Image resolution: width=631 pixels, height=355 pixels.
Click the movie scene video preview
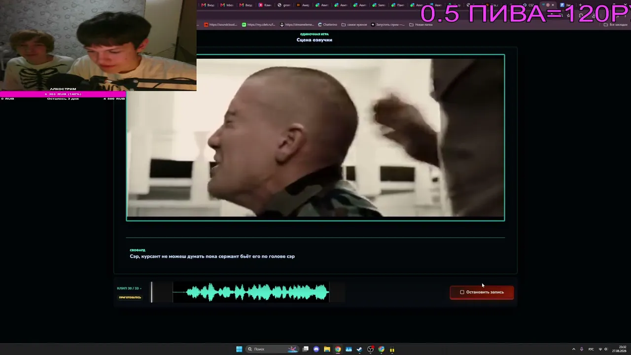(315, 138)
